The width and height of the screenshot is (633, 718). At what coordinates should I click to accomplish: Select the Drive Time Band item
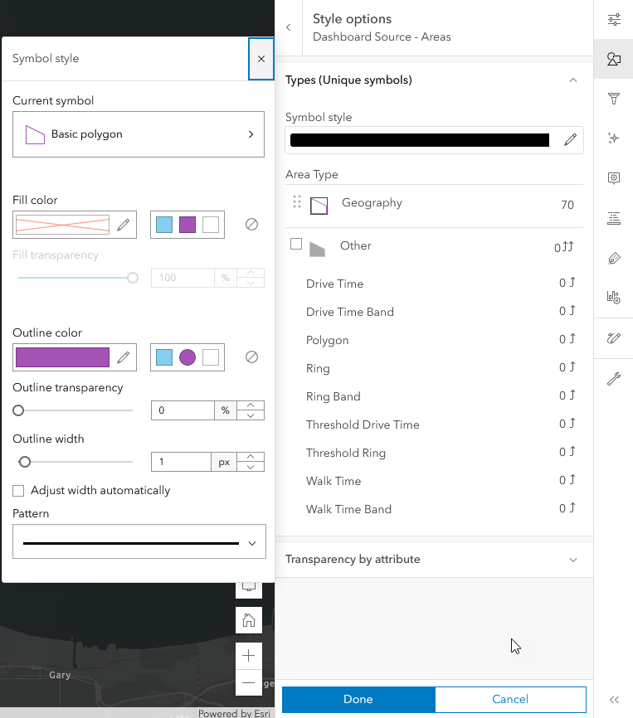click(x=349, y=312)
